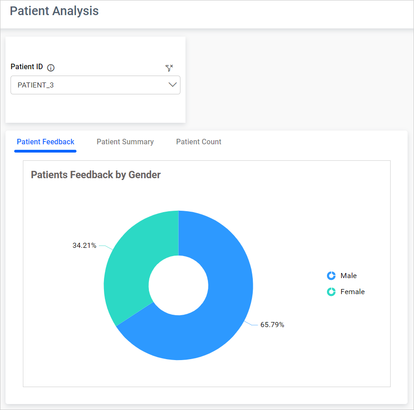
Task: Click the funnel-with-x filter reset icon
Action: [169, 67]
